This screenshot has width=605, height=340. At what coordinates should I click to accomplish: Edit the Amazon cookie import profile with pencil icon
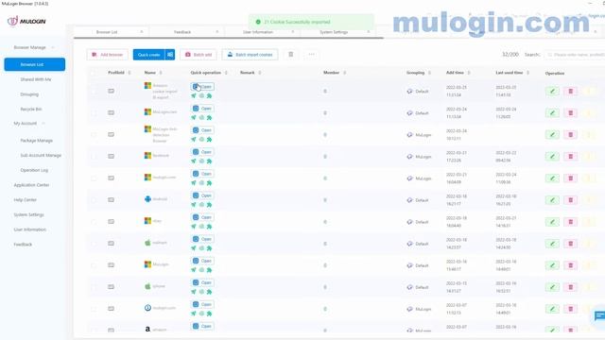[552, 92]
